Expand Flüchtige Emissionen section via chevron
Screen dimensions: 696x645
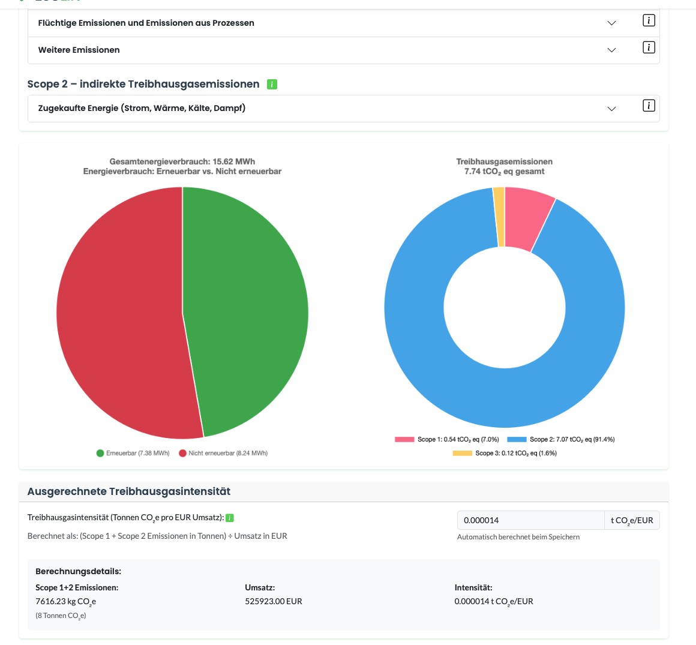click(611, 23)
